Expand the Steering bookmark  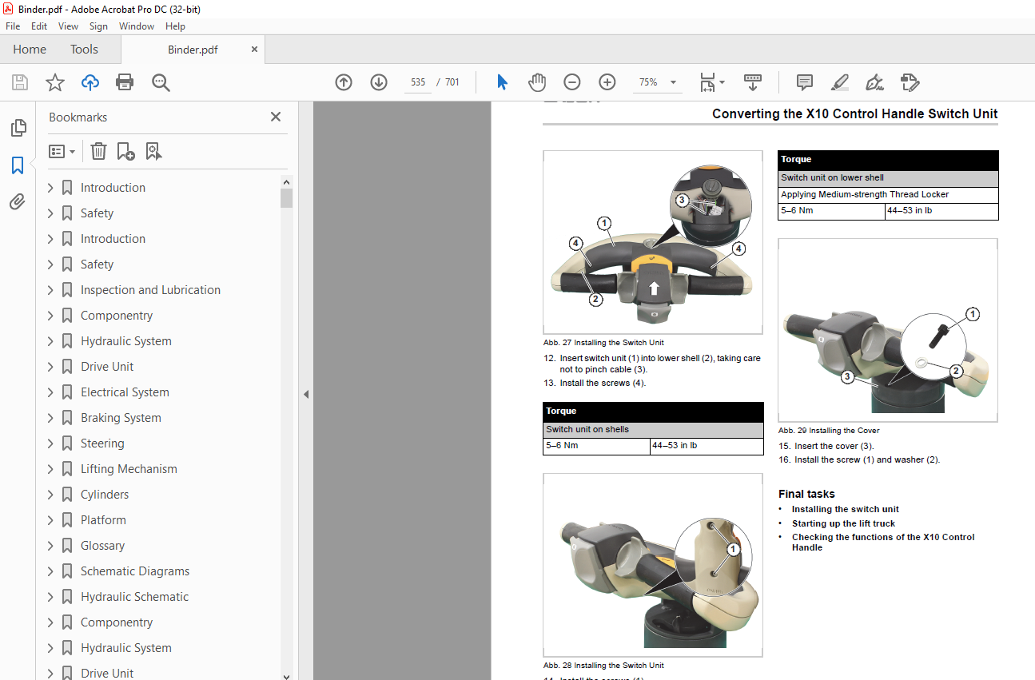click(50, 443)
